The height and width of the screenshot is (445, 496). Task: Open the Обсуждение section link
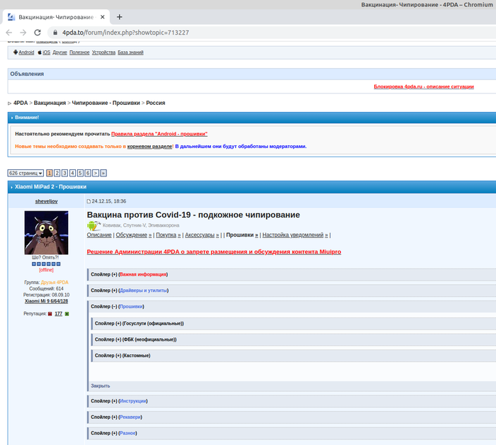tap(131, 235)
